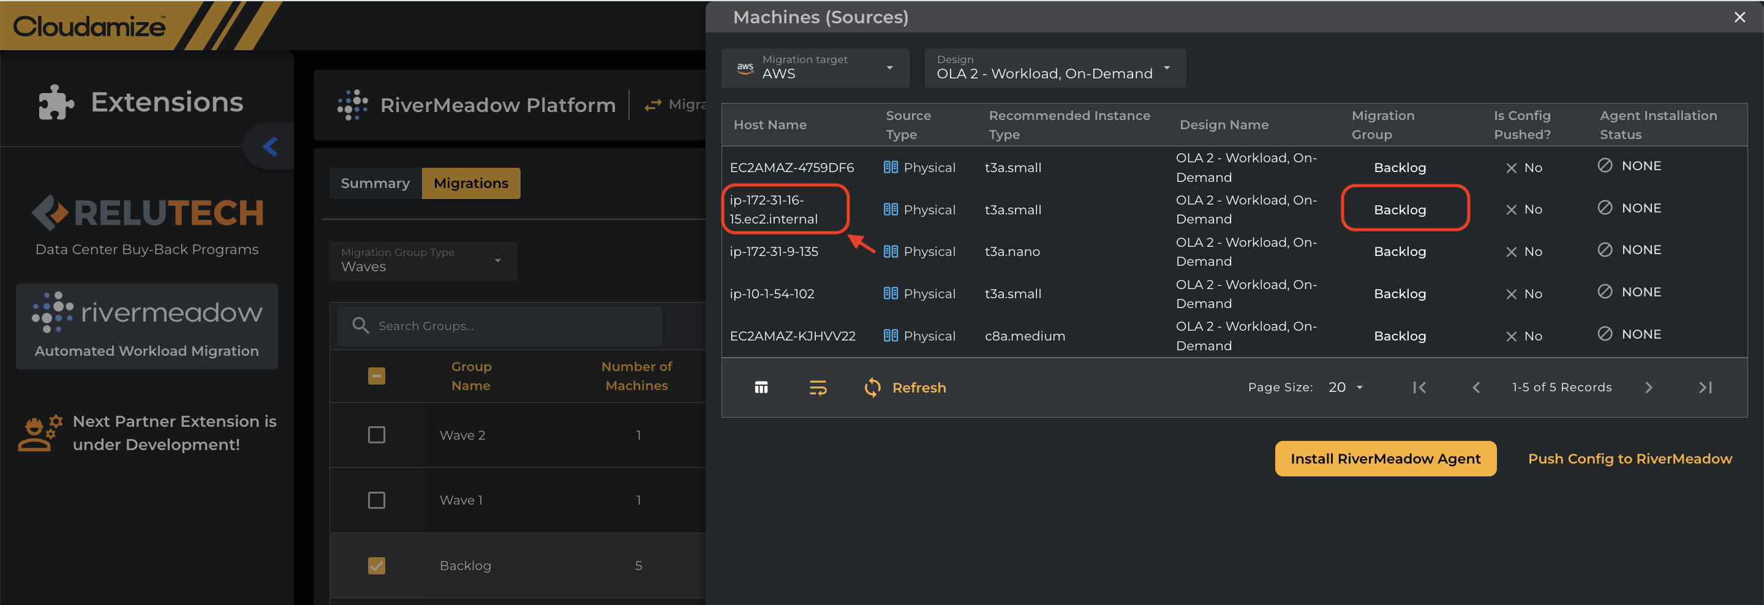The height and width of the screenshot is (605, 1764).
Task: Go to first page of records
Action: pyautogui.click(x=1420, y=388)
